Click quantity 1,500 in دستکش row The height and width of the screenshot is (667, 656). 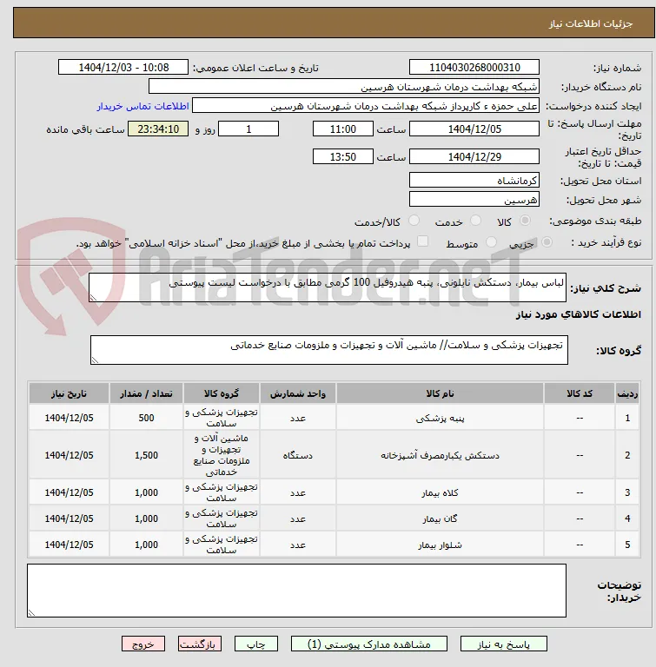(x=146, y=455)
